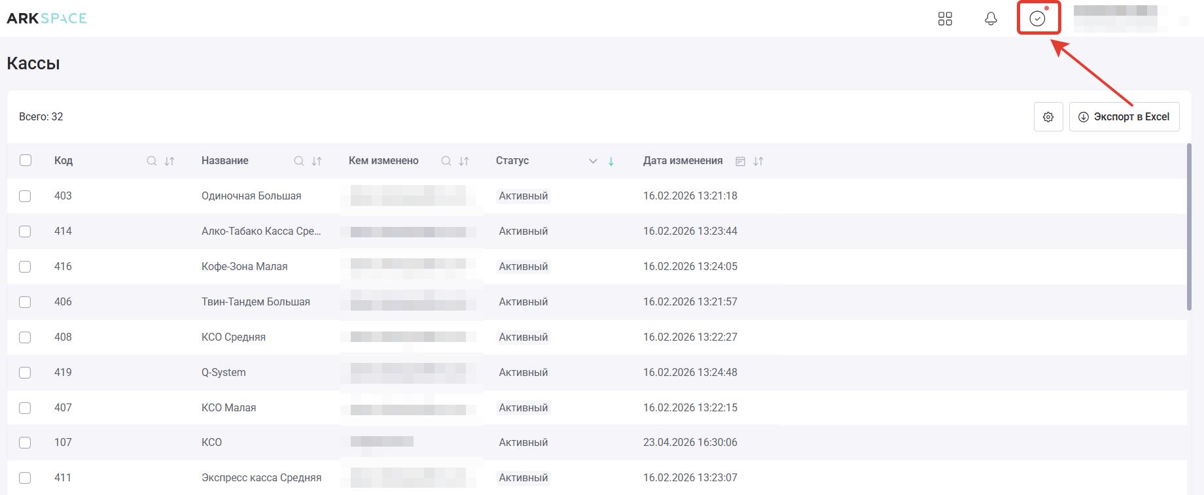Open calendar filter in Дата изменения column
Viewport: 1204px width, 495px height.
tap(740, 161)
